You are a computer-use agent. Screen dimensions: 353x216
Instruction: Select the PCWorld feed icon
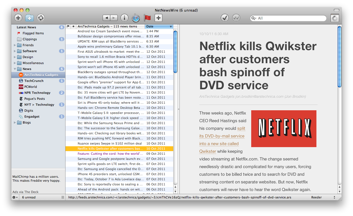coord(21,87)
